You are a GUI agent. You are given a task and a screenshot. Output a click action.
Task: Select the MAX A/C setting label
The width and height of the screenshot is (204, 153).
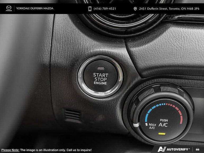click(152, 126)
